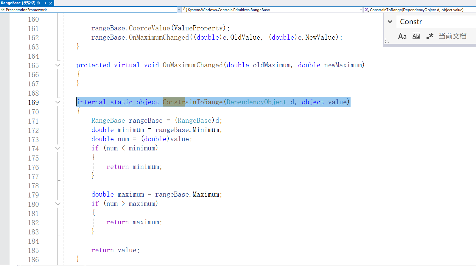This screenshot has width=476, height=266.
Task: Click the C# project icon beside PresentationFramework
Action: pos(3,10)
